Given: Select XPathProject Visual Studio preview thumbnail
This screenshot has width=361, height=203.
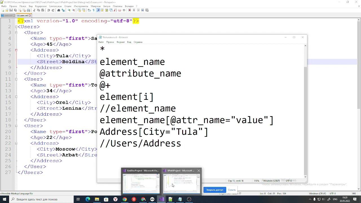Looking at the screenshot, I should pyautogui.click(x=181, y=181).
